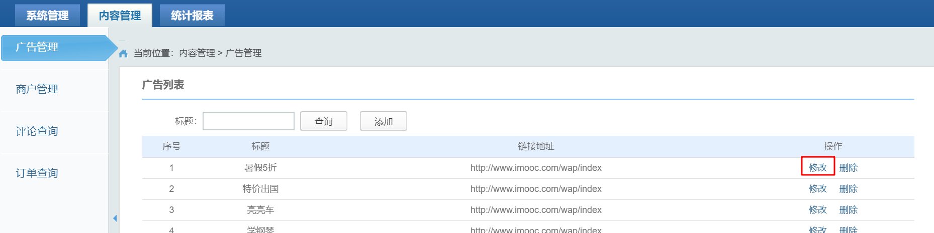The image size is (934, 233).
Task: Click 删除 for 亮亮车 row
Action: click(x=849, y=210)
